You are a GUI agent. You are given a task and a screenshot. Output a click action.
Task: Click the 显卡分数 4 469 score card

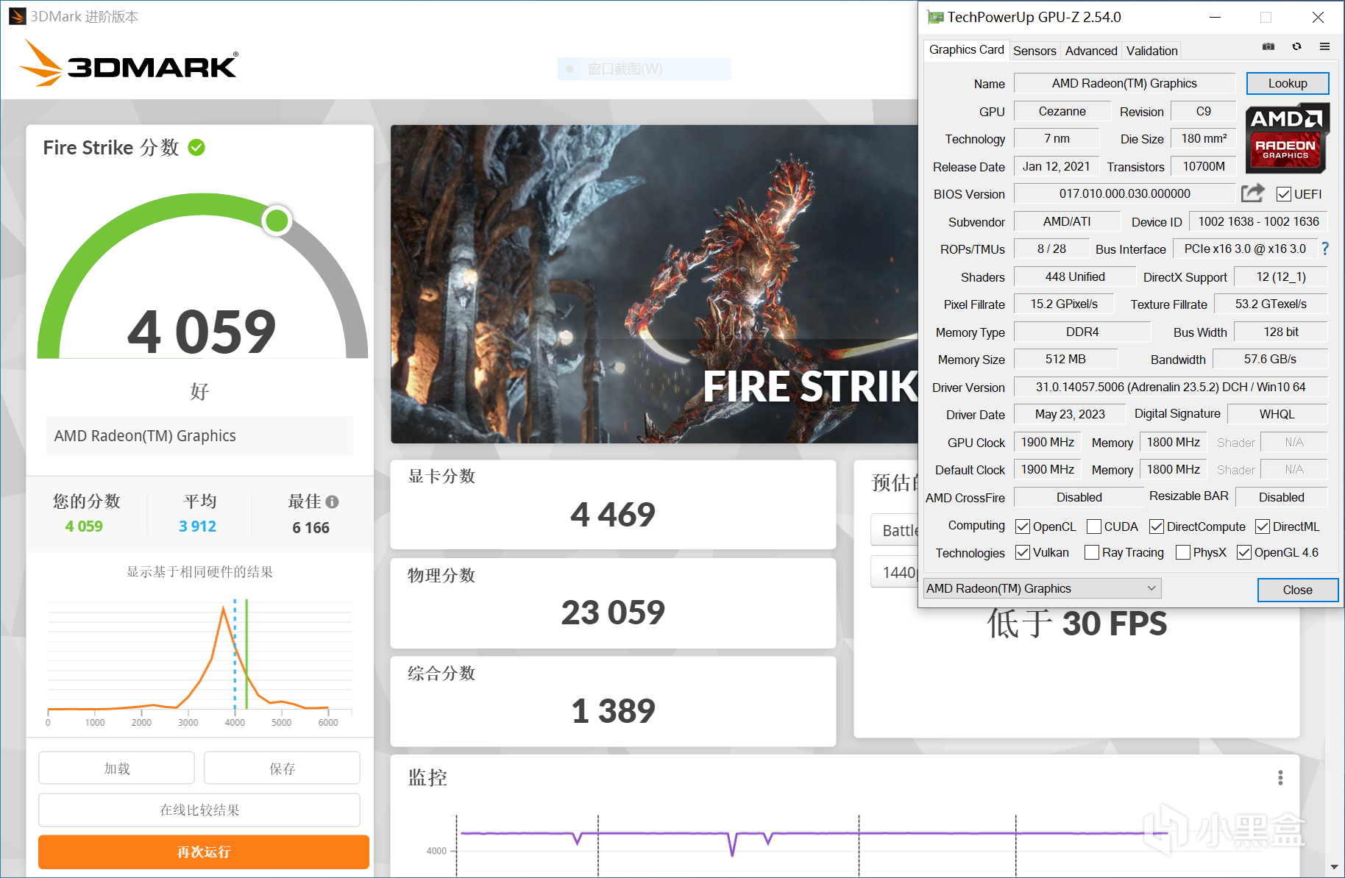(613, 504)
